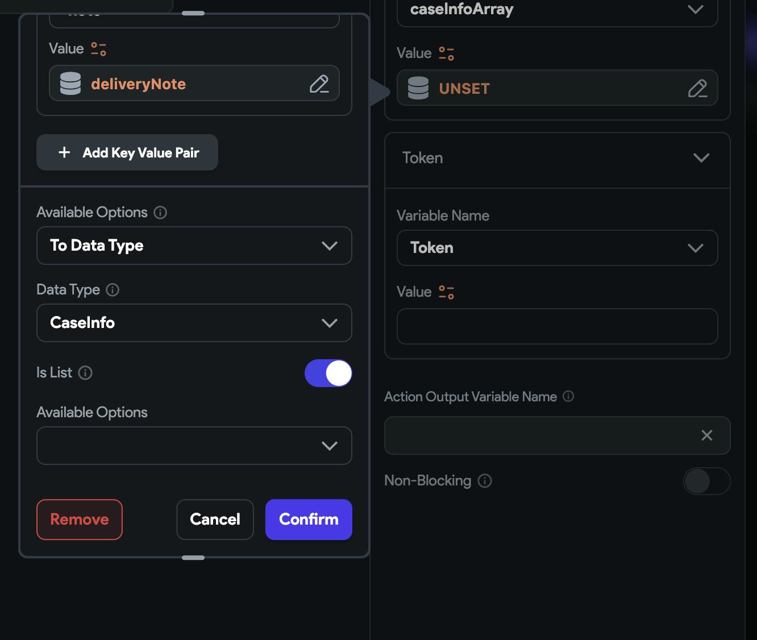Open the Token variable name dropdown
This screenshot has width=757, height=640.
tap(557, 248)
